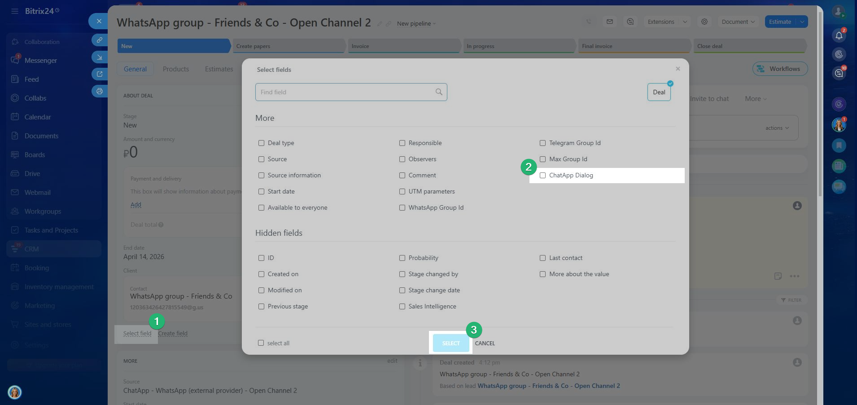Click the notifications bell icon
The image size is (857, 405).
(x=839, y=35)
